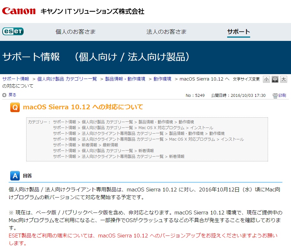Click 法人向けクライアント専用製品 カテゴリー一覧 in third category row
The width and height of the screenshot is (291, 248).
point(123,134)
